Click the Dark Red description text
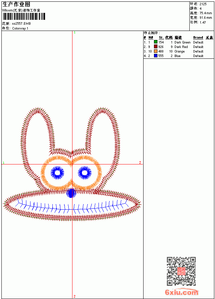215x299 pixels. (x=181, y=47)
